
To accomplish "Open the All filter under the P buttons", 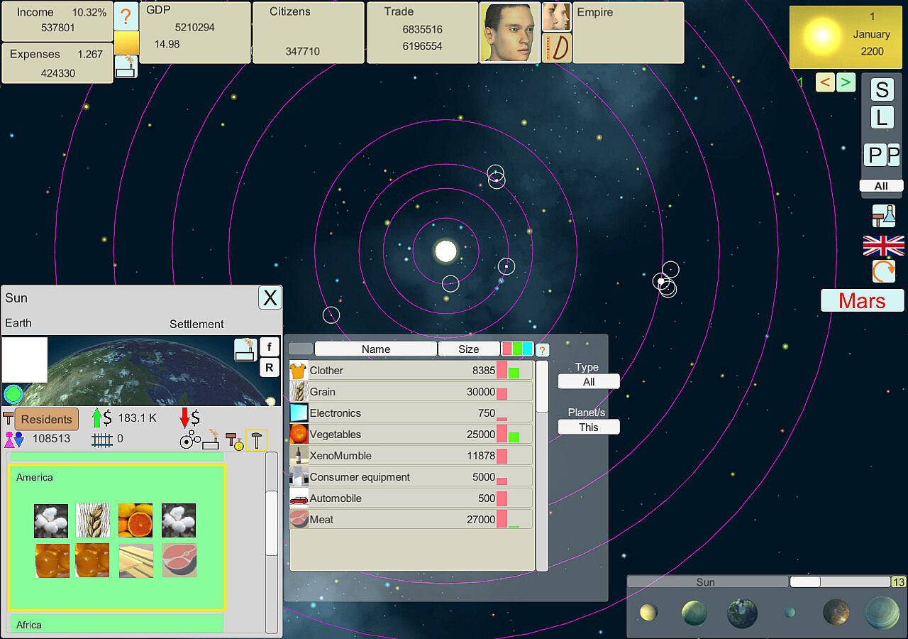I will tap(881, 186).
